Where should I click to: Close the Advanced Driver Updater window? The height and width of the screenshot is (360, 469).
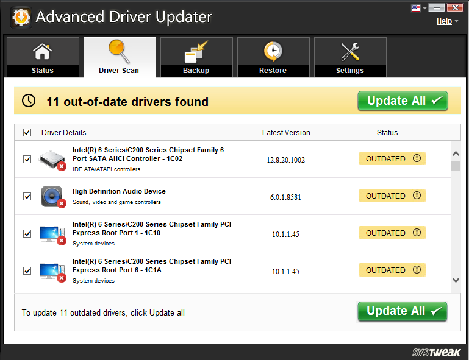pyautogui.click(x=455, y=8)
